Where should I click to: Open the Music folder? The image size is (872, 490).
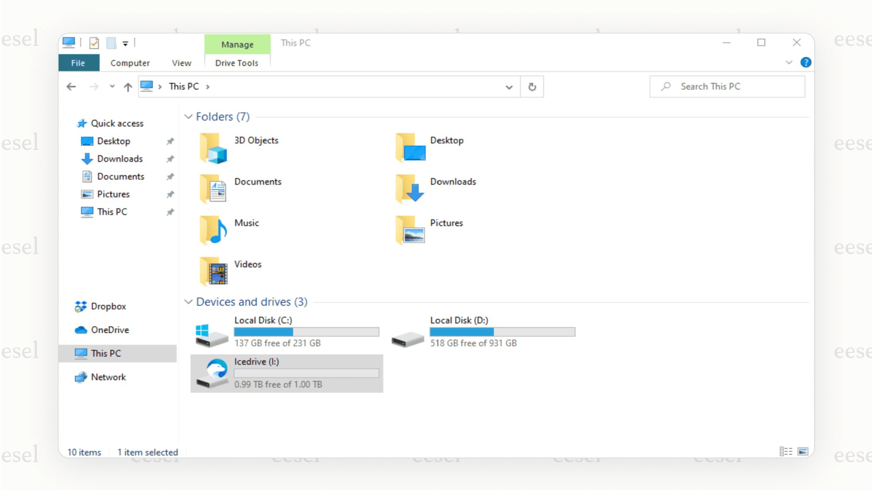click(x=246, y=223)
